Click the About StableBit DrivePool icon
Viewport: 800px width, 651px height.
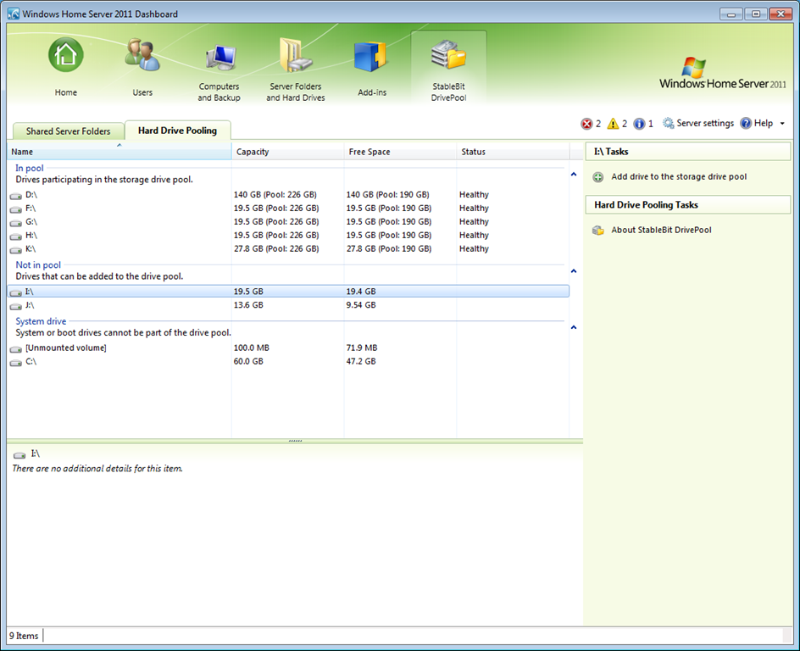[598, 230]
